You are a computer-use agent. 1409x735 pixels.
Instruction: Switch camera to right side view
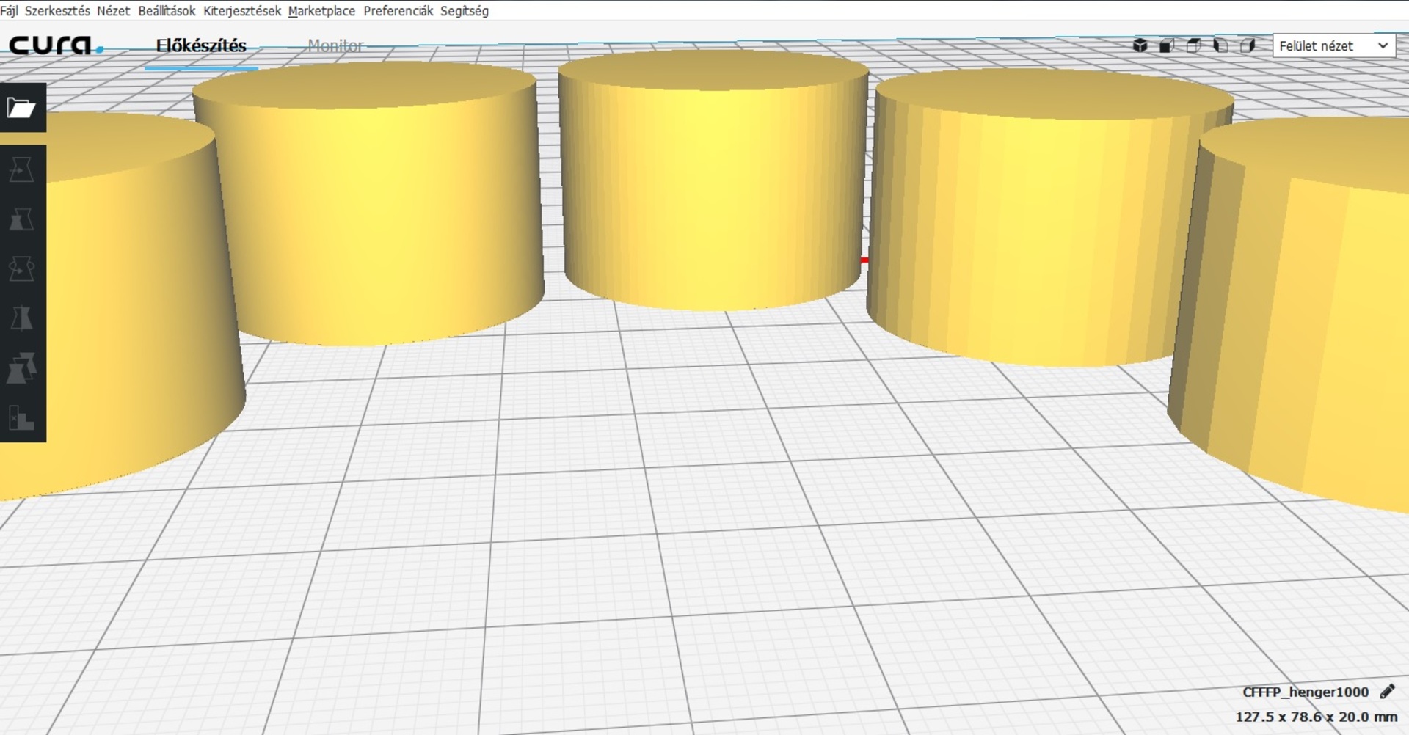[1248, 45]
